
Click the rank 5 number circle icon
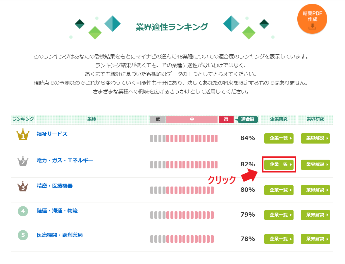click(23, 235)
